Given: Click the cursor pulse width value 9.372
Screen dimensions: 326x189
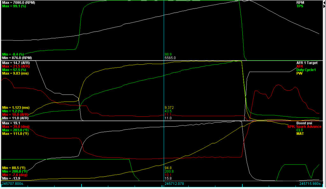Looking at the screenshot, I should tap(169, 107).
